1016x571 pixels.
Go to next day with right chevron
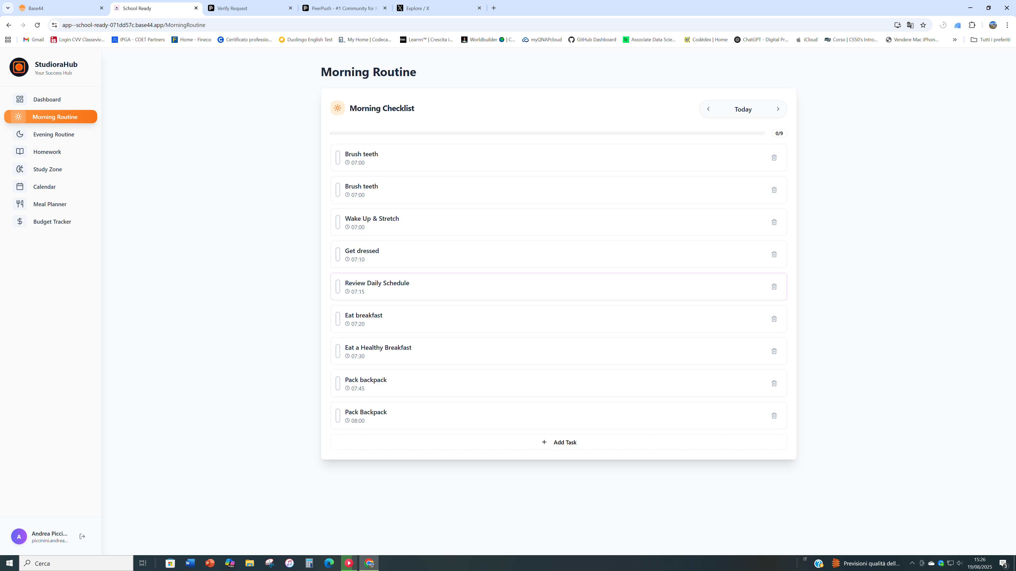(x=778, y=109)
